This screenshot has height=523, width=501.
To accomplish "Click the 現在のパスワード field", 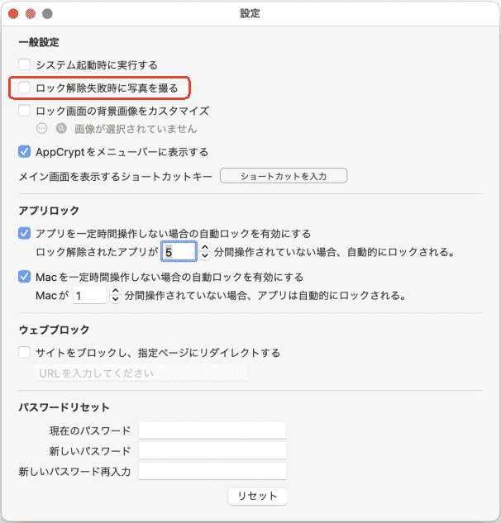I will tap(212, 430).
